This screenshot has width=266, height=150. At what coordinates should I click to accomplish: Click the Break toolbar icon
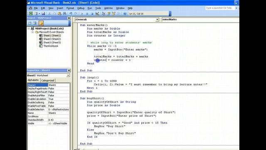coord(87,14)
